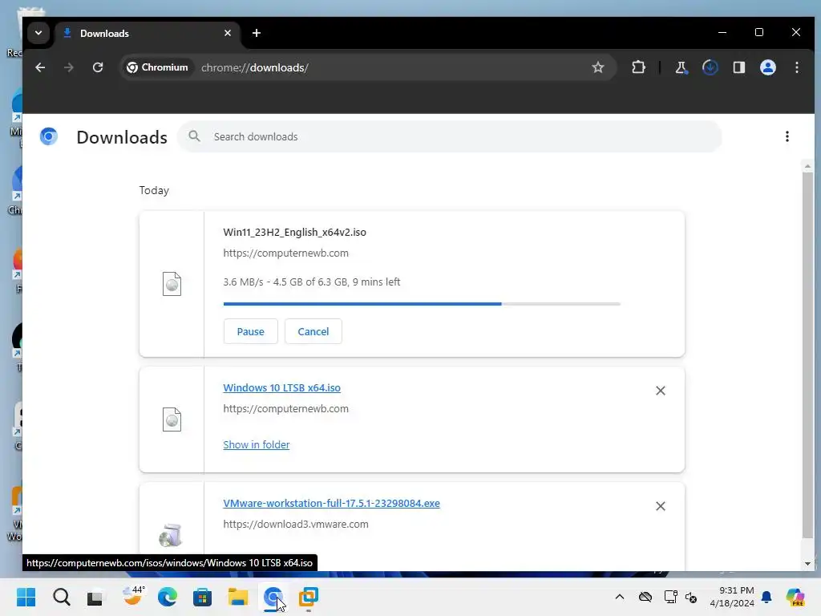Open the notification bell icon

[x=766, y=597]
